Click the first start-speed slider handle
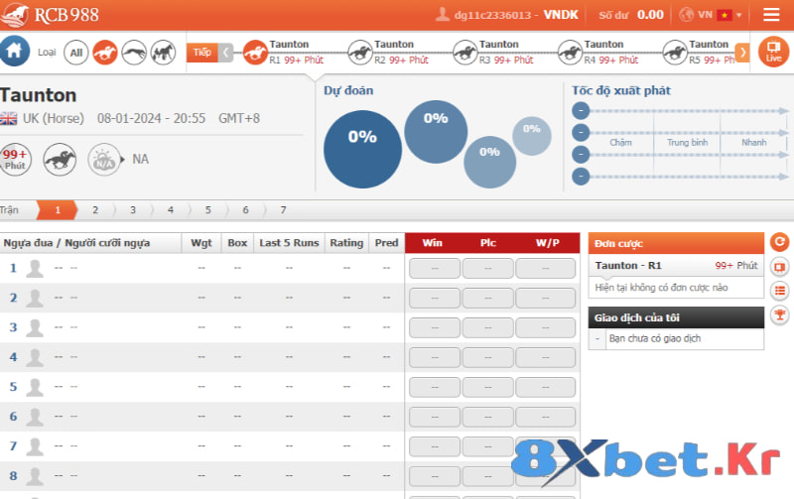This screenshot has height=499, width=794. [x=580, y=110]
